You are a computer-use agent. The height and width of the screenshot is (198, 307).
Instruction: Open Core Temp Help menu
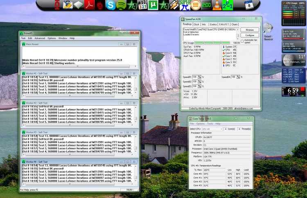coord(218,124)
